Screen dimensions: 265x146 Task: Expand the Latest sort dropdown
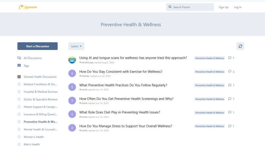pyautogui.click(x=76, y=46)
